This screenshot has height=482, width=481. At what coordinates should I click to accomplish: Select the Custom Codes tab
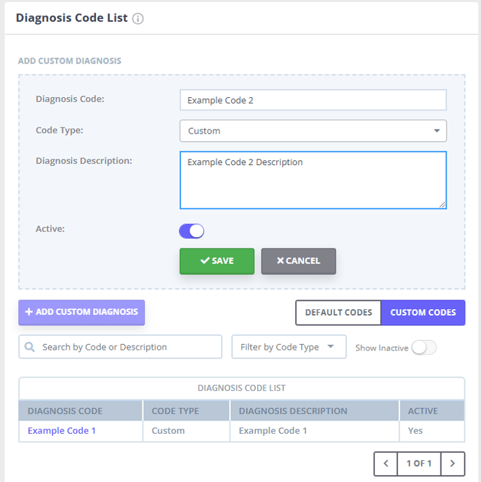point(423,312)
